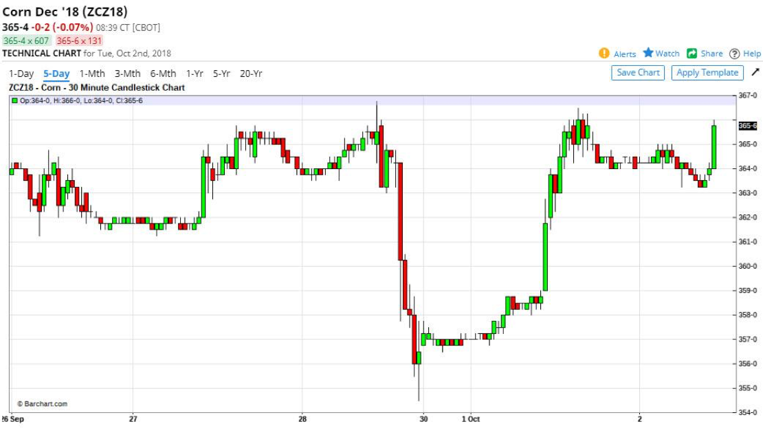This screenshot has width=763, height=435.
Task: Open the Alerts link
Action: coord(625,54)
